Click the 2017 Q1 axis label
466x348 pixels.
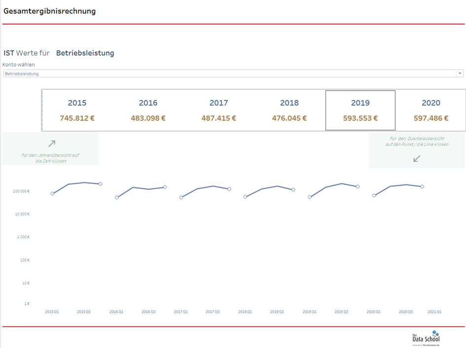(180, 312)
